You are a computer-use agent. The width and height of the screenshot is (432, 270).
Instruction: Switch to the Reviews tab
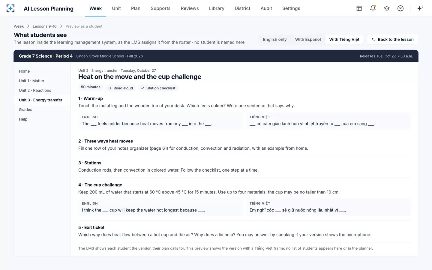coord(190,8)
